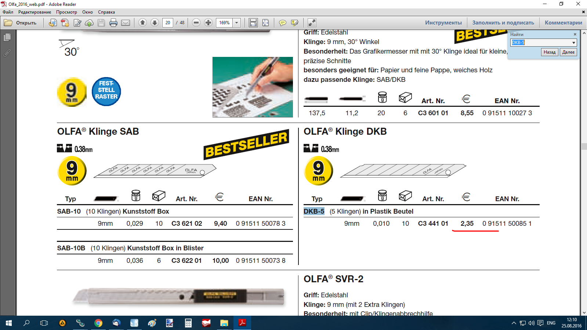Click the Далее find next button
587x330 pixels.
(568, 52)
